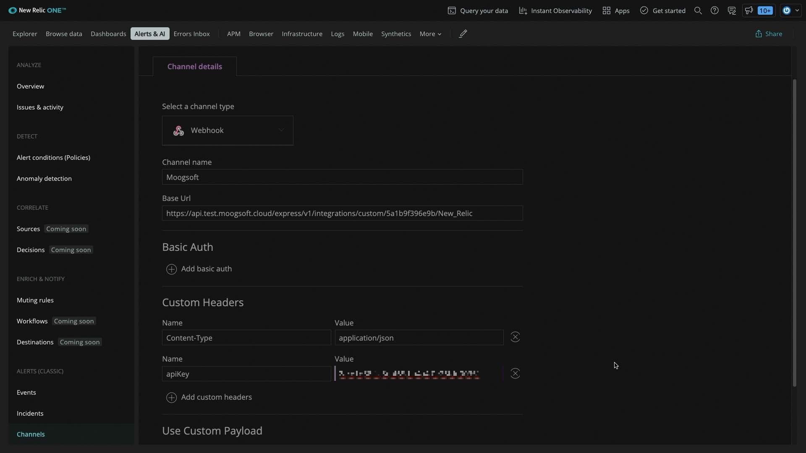Select the Alerts & AI tab
The width and height of the screenshot is (806, 453).
click(150, 34)
